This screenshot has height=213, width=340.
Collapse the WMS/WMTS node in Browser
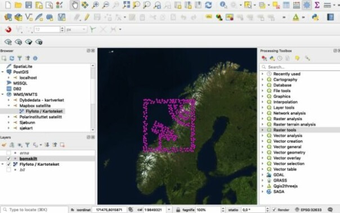3,95
